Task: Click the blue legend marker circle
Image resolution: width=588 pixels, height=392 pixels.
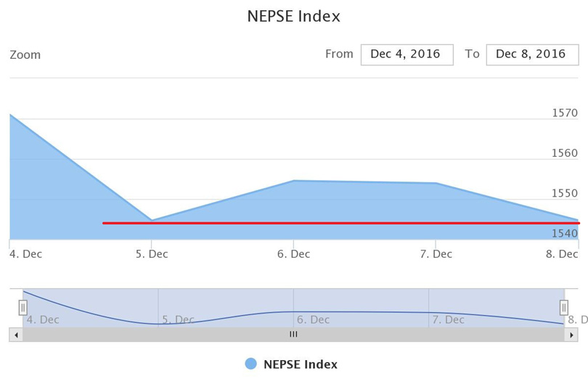Action: click(251, 364)
